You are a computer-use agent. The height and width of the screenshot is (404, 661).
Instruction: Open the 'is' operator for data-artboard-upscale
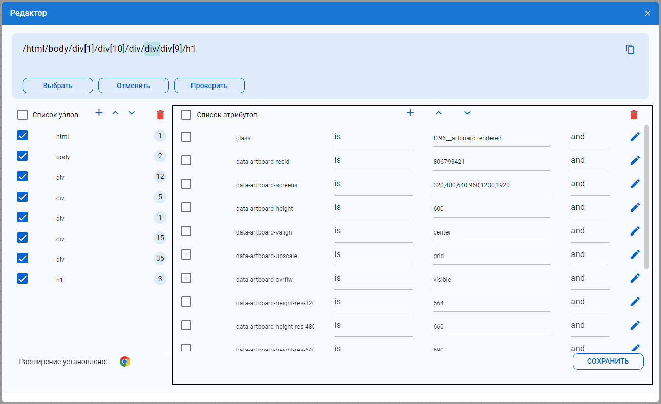374,255
